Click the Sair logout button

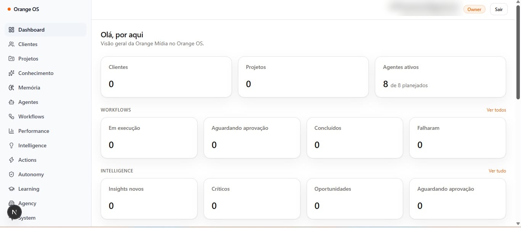(499, 10)
